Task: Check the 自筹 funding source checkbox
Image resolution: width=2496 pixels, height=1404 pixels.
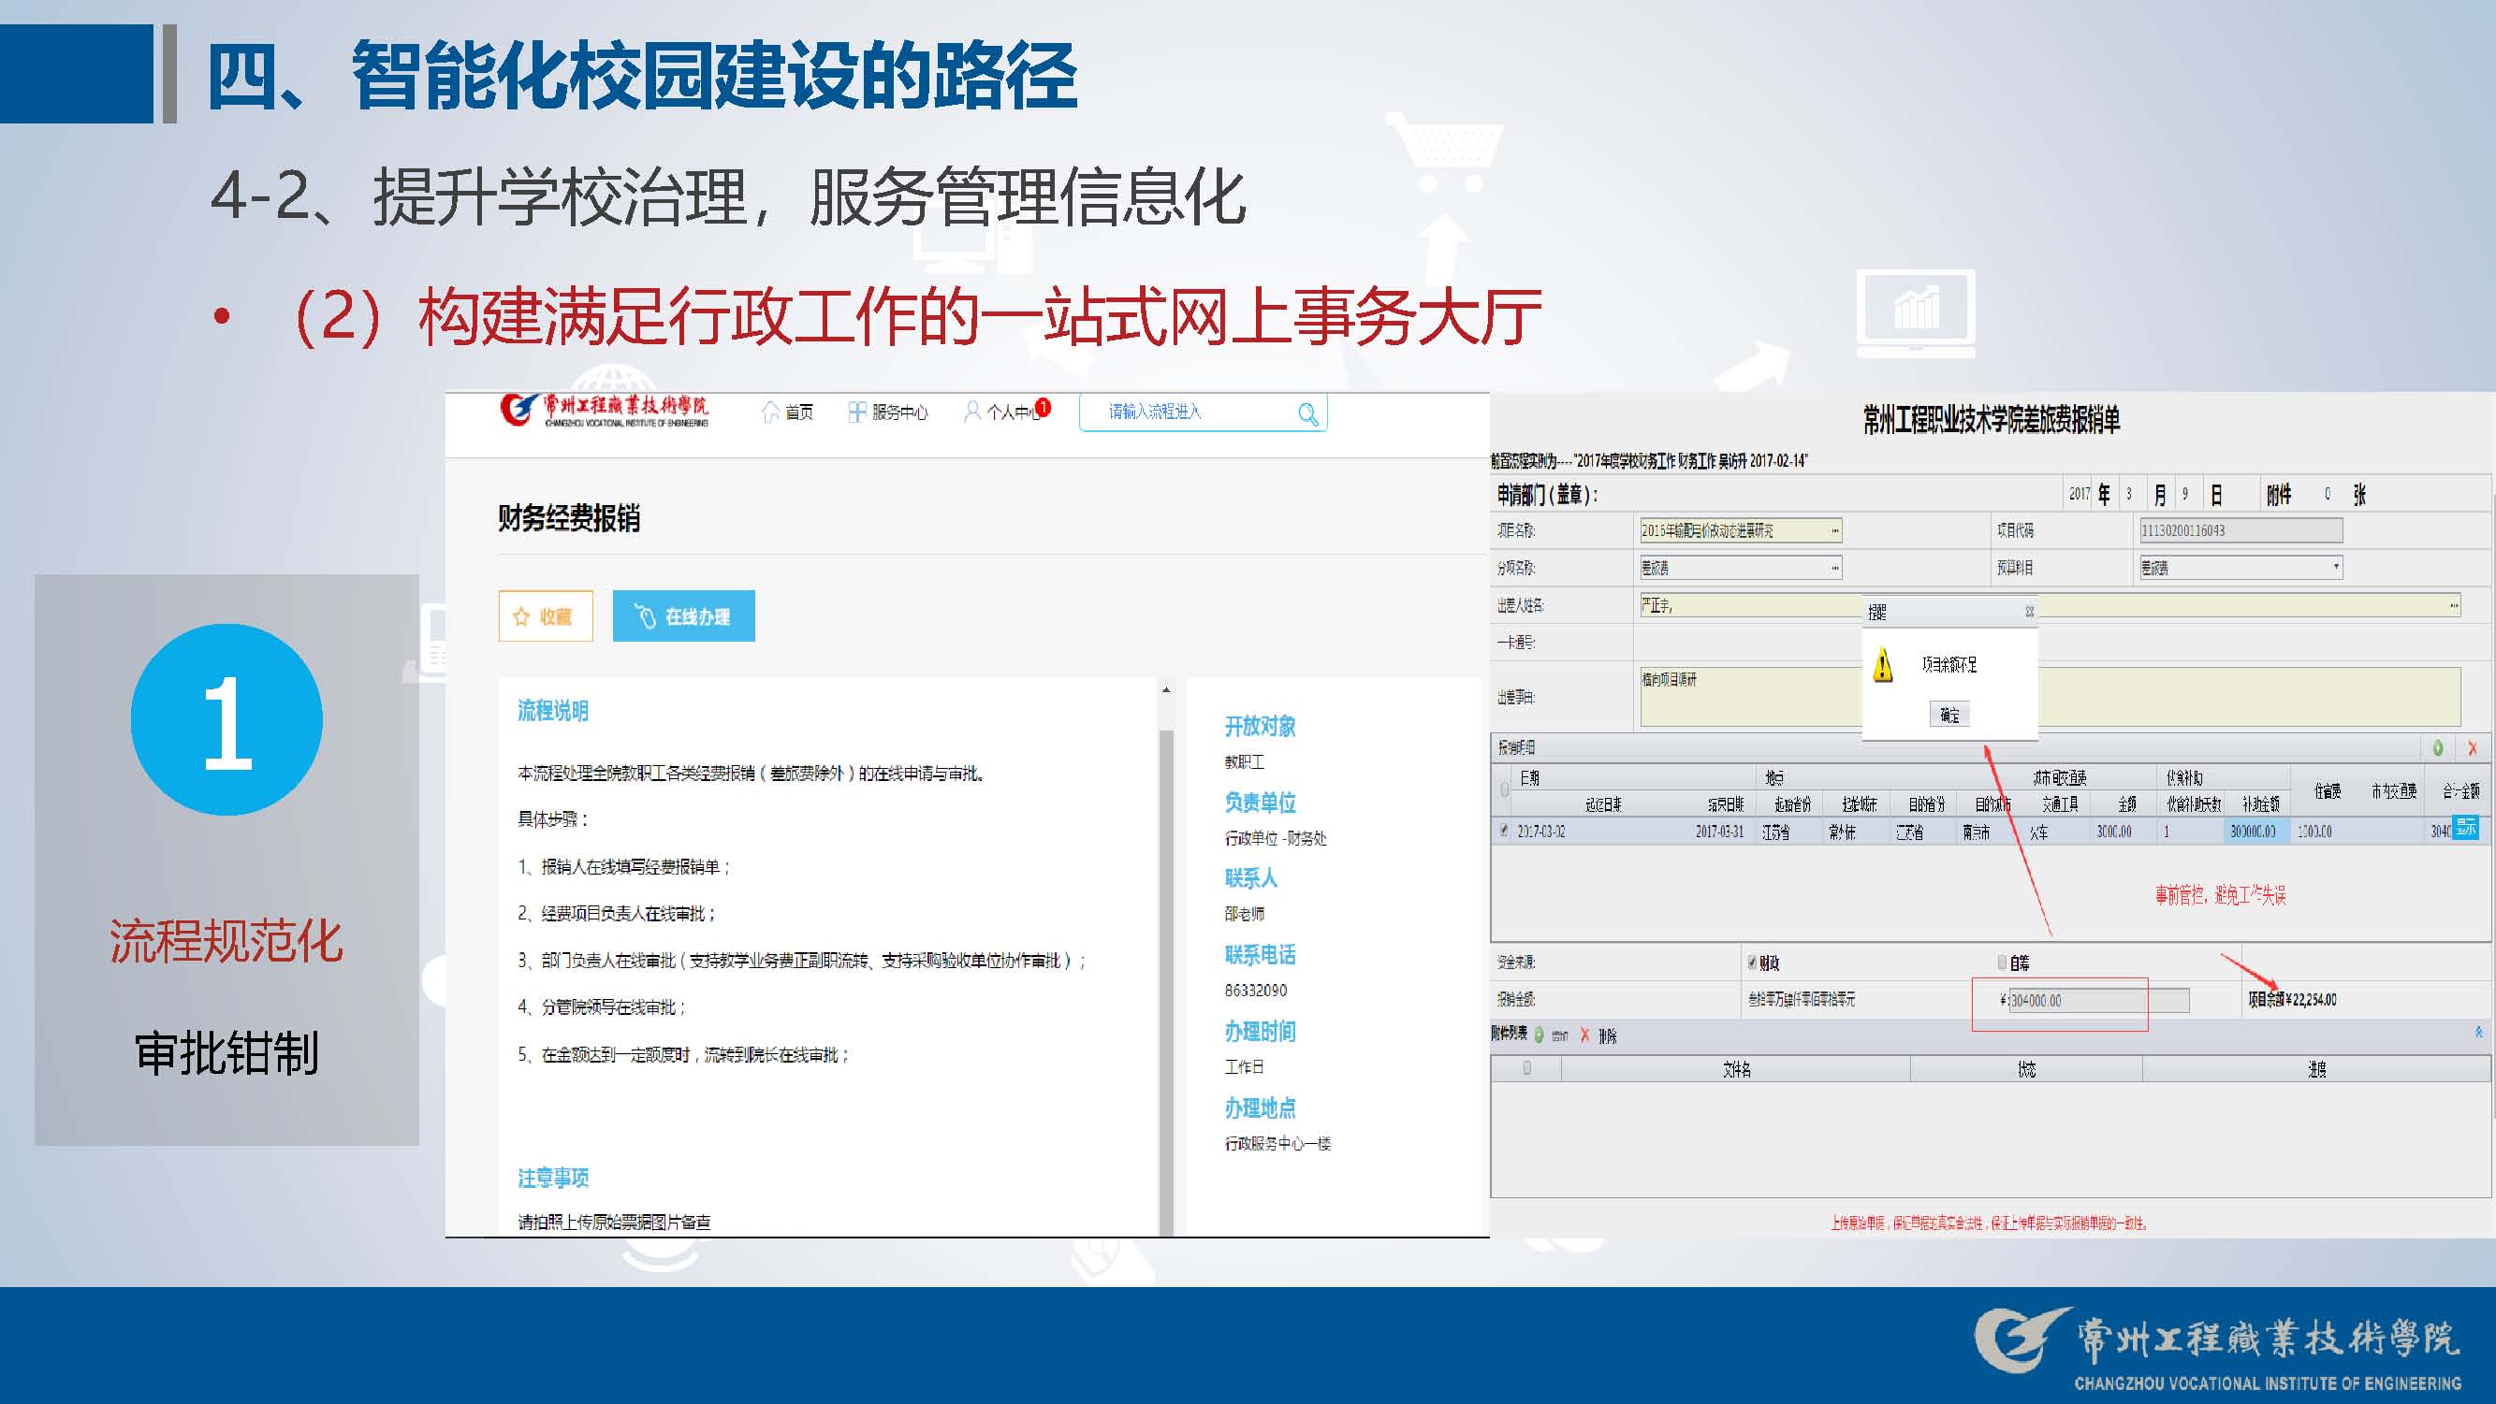Action: tap(2002, 962)
